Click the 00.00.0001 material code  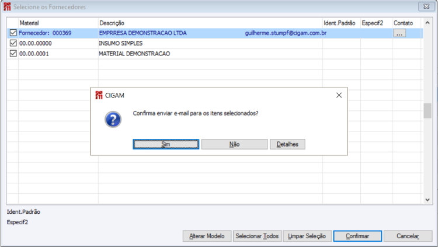pos(34,54)
